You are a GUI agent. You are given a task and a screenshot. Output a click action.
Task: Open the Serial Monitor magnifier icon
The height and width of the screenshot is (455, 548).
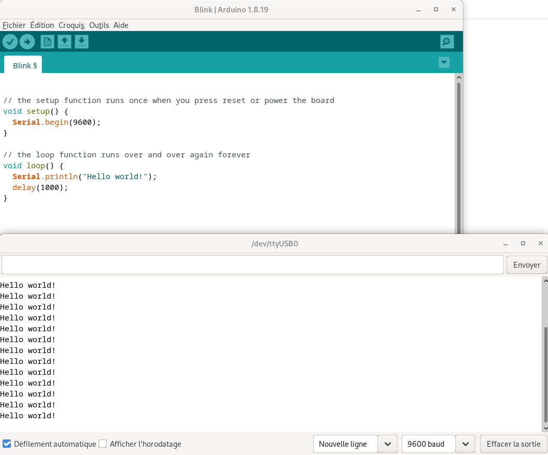point(447,41)
